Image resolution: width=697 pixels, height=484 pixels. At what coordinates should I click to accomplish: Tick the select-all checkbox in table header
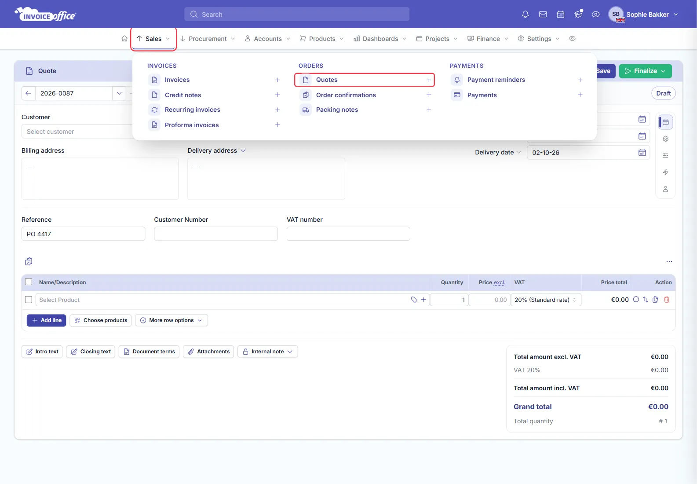click(29, 282)
